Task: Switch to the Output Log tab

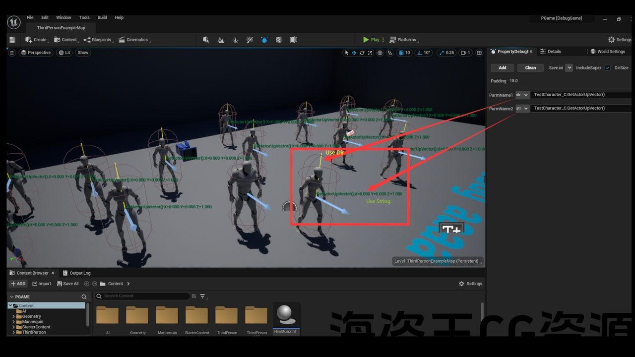Action: [x=79, y=273]
